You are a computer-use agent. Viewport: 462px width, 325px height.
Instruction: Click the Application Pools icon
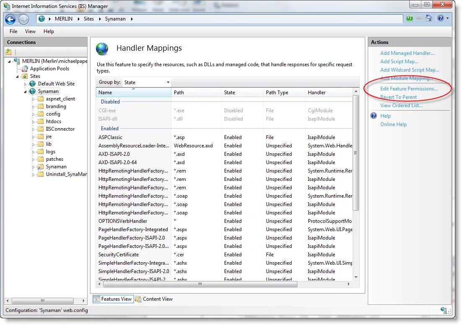click(25, 69)
